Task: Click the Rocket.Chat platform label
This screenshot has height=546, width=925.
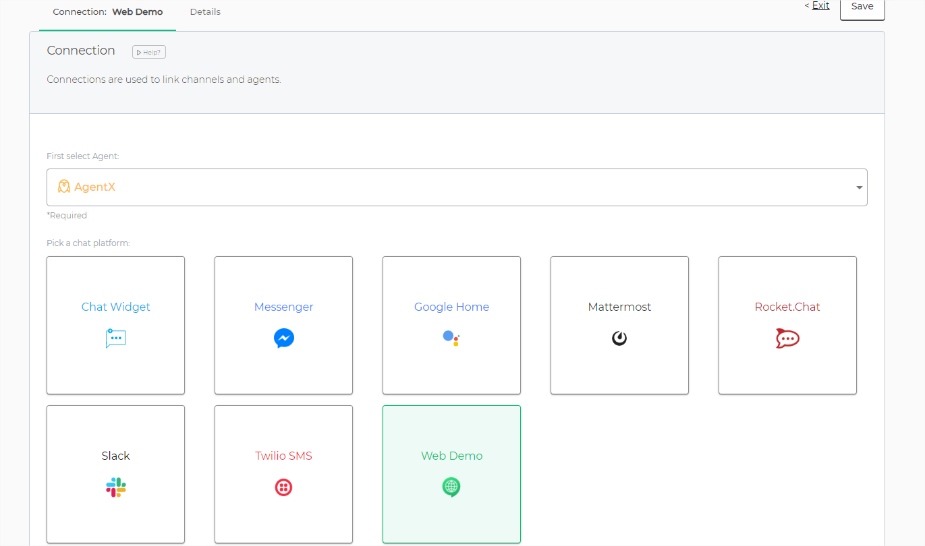Action: pos(787,307)
